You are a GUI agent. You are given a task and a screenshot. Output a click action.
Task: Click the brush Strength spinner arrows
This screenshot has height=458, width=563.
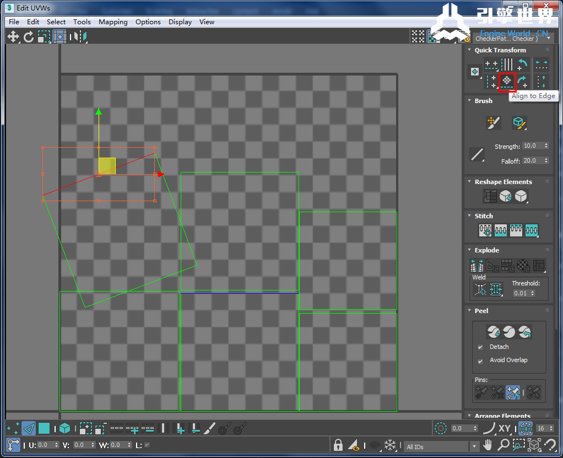pyautogui.click(x=546, y=146)
